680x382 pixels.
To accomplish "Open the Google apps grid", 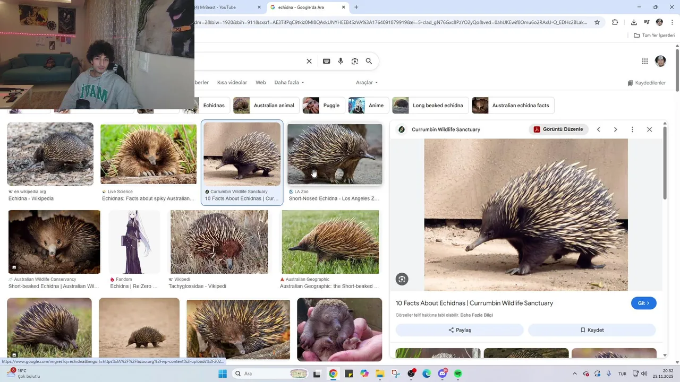I will coord(645,61).
